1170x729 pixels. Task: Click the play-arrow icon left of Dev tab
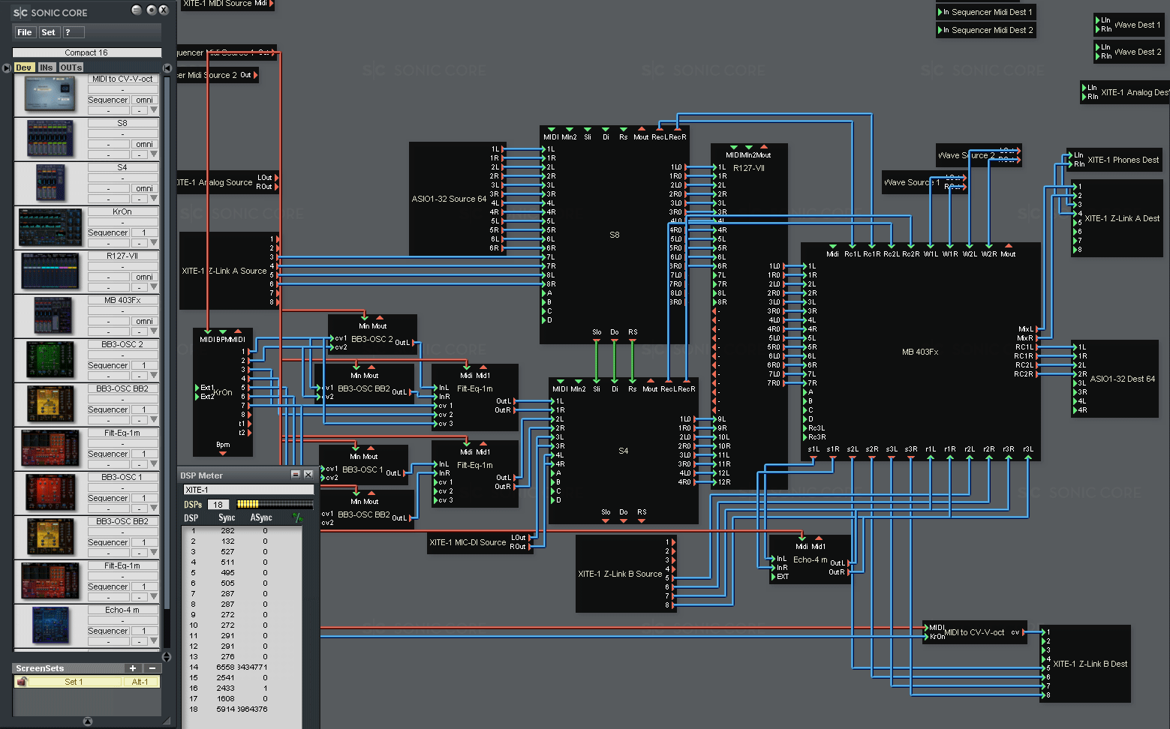[x=7, y=68]
